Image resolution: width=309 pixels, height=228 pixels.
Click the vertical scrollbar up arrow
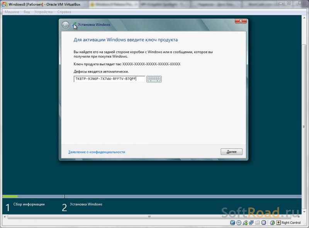304,17
